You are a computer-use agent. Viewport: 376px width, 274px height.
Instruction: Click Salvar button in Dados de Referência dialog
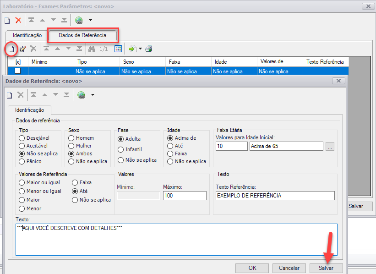pyautogui.click(x=326, y=268)
